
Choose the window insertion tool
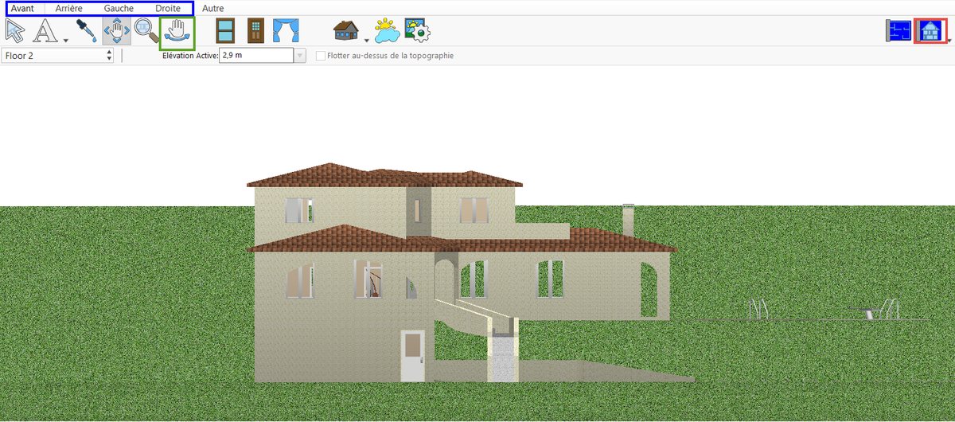(x=226, y=31)
